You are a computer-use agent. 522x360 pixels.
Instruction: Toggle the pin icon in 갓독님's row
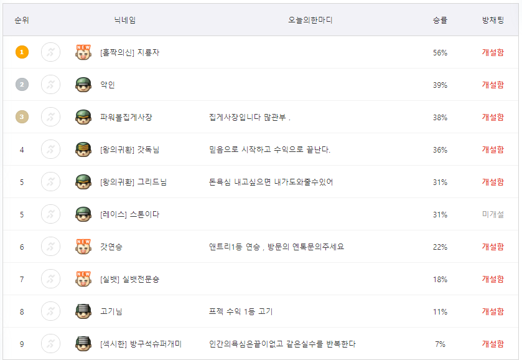50,149
